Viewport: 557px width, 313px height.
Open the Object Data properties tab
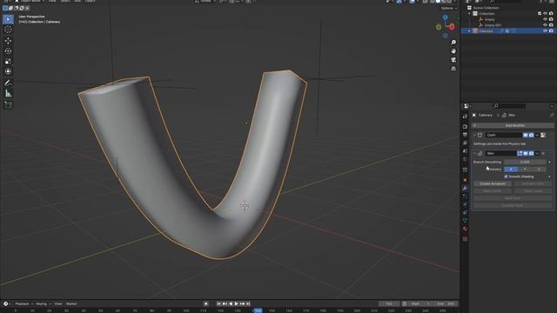point(465,221)
